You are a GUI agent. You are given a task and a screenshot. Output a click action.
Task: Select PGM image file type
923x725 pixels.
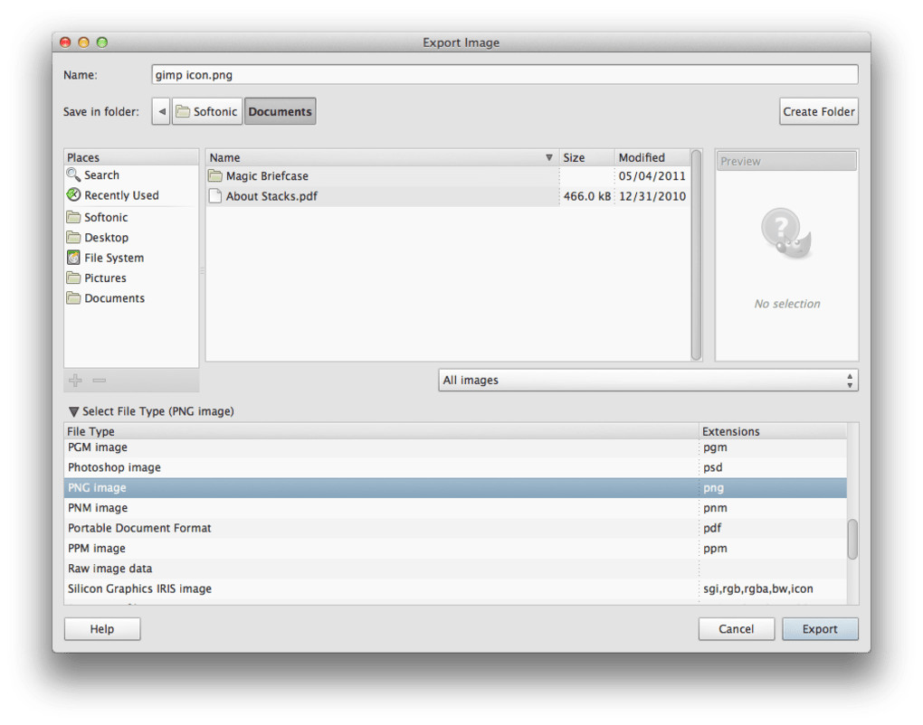tap(455, 447)
